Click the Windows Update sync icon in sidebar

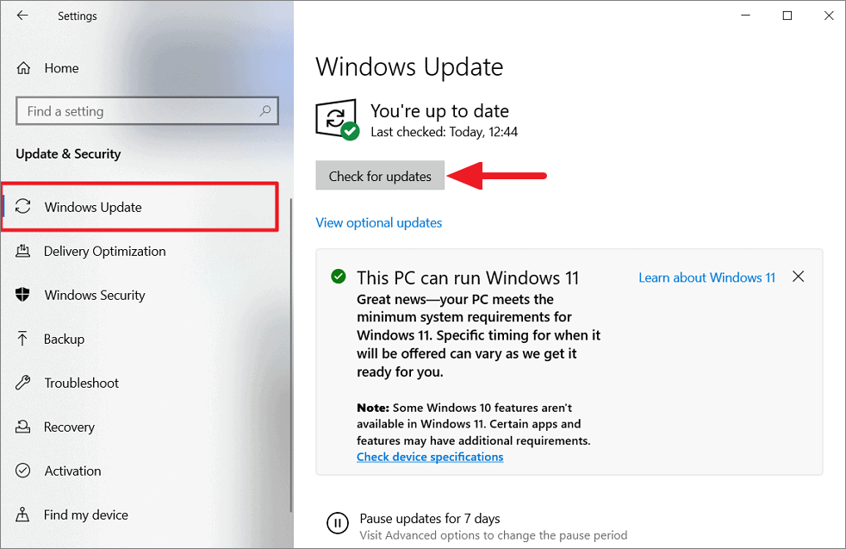tap(22, 206)
